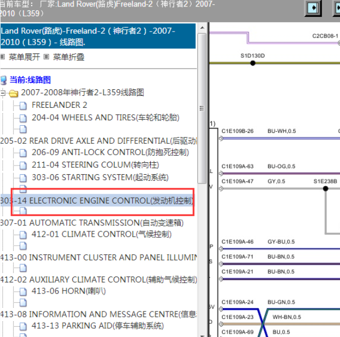Screen dimensions: 340x337
Task: Open 205-02 REAR DRIVE AXLE AND DIFFERENTIAL
Action: (x=98, y=141)
